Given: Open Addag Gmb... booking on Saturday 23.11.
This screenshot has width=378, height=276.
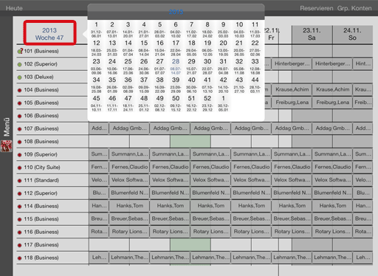Looking at the screenshot, I should point(332,128).
